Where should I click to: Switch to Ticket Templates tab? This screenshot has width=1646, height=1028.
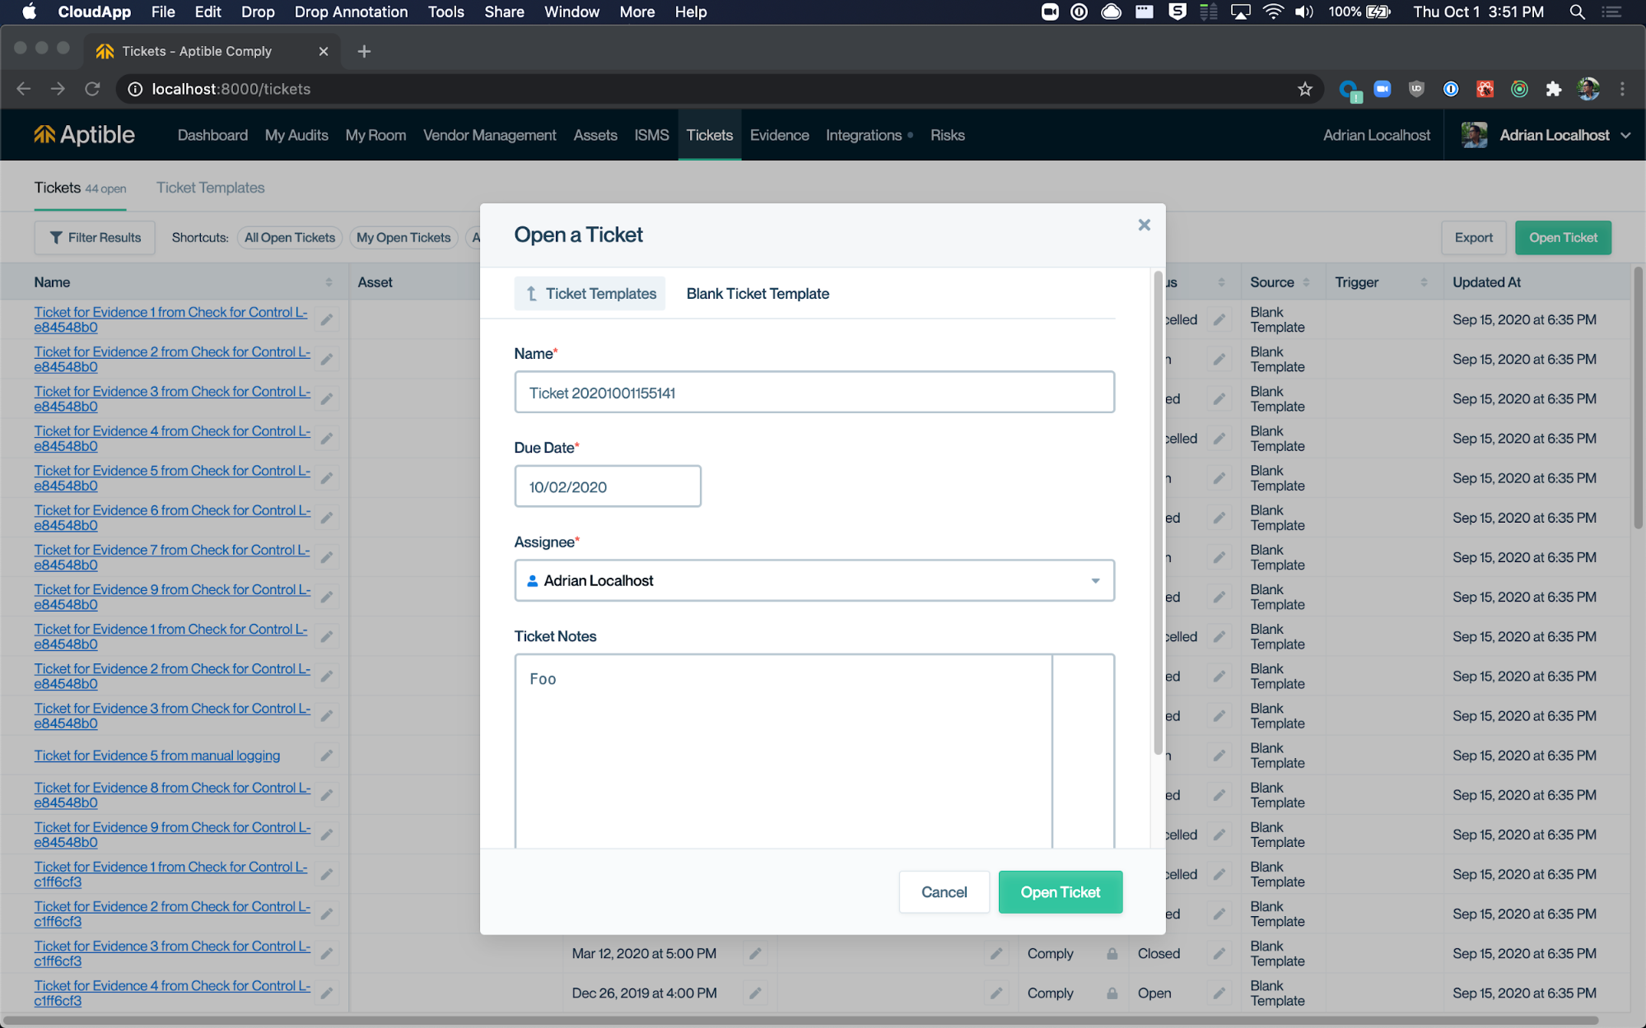pyautogui.click(x=210, y=188)
